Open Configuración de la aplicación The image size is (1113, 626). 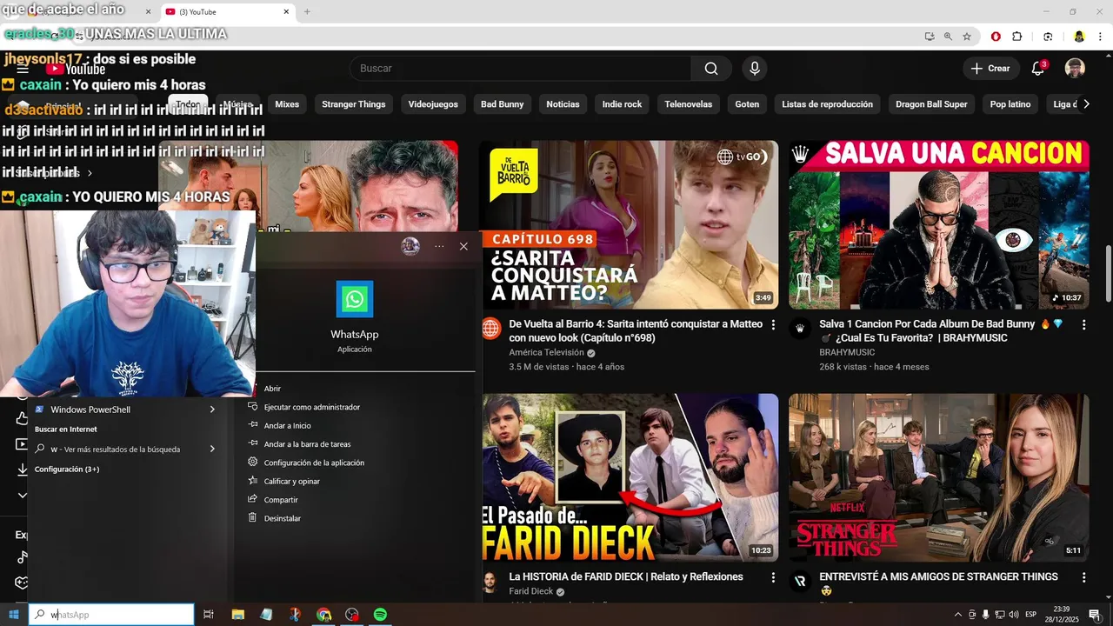pyautogui.click(x=314, y=463)
